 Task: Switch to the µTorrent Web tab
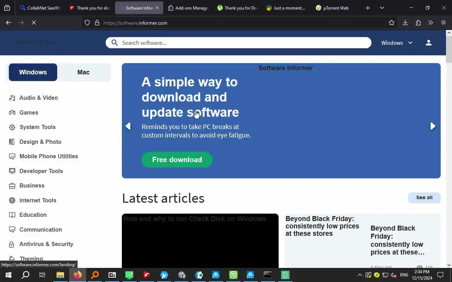(336, 8)
